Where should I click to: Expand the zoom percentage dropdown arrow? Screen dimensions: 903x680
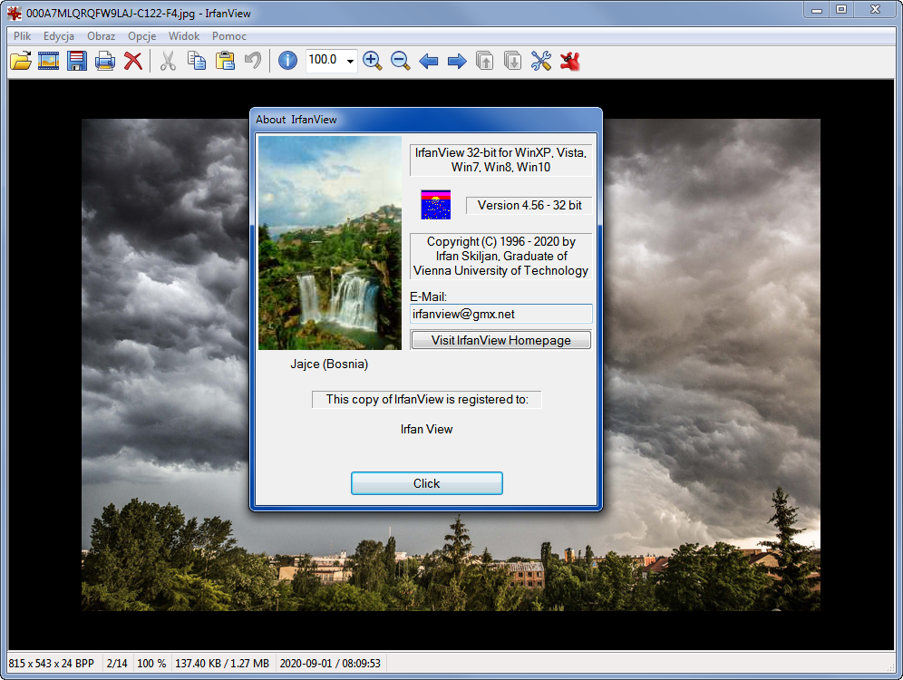pos(350,61)
